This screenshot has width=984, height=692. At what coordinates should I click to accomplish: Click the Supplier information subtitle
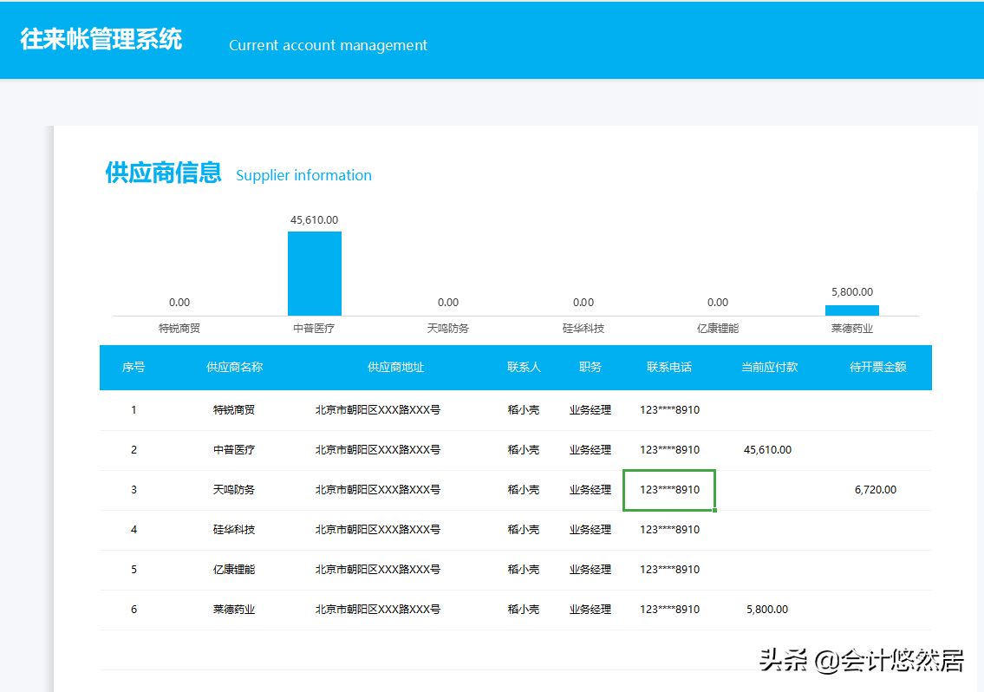[x=303, y=175]
